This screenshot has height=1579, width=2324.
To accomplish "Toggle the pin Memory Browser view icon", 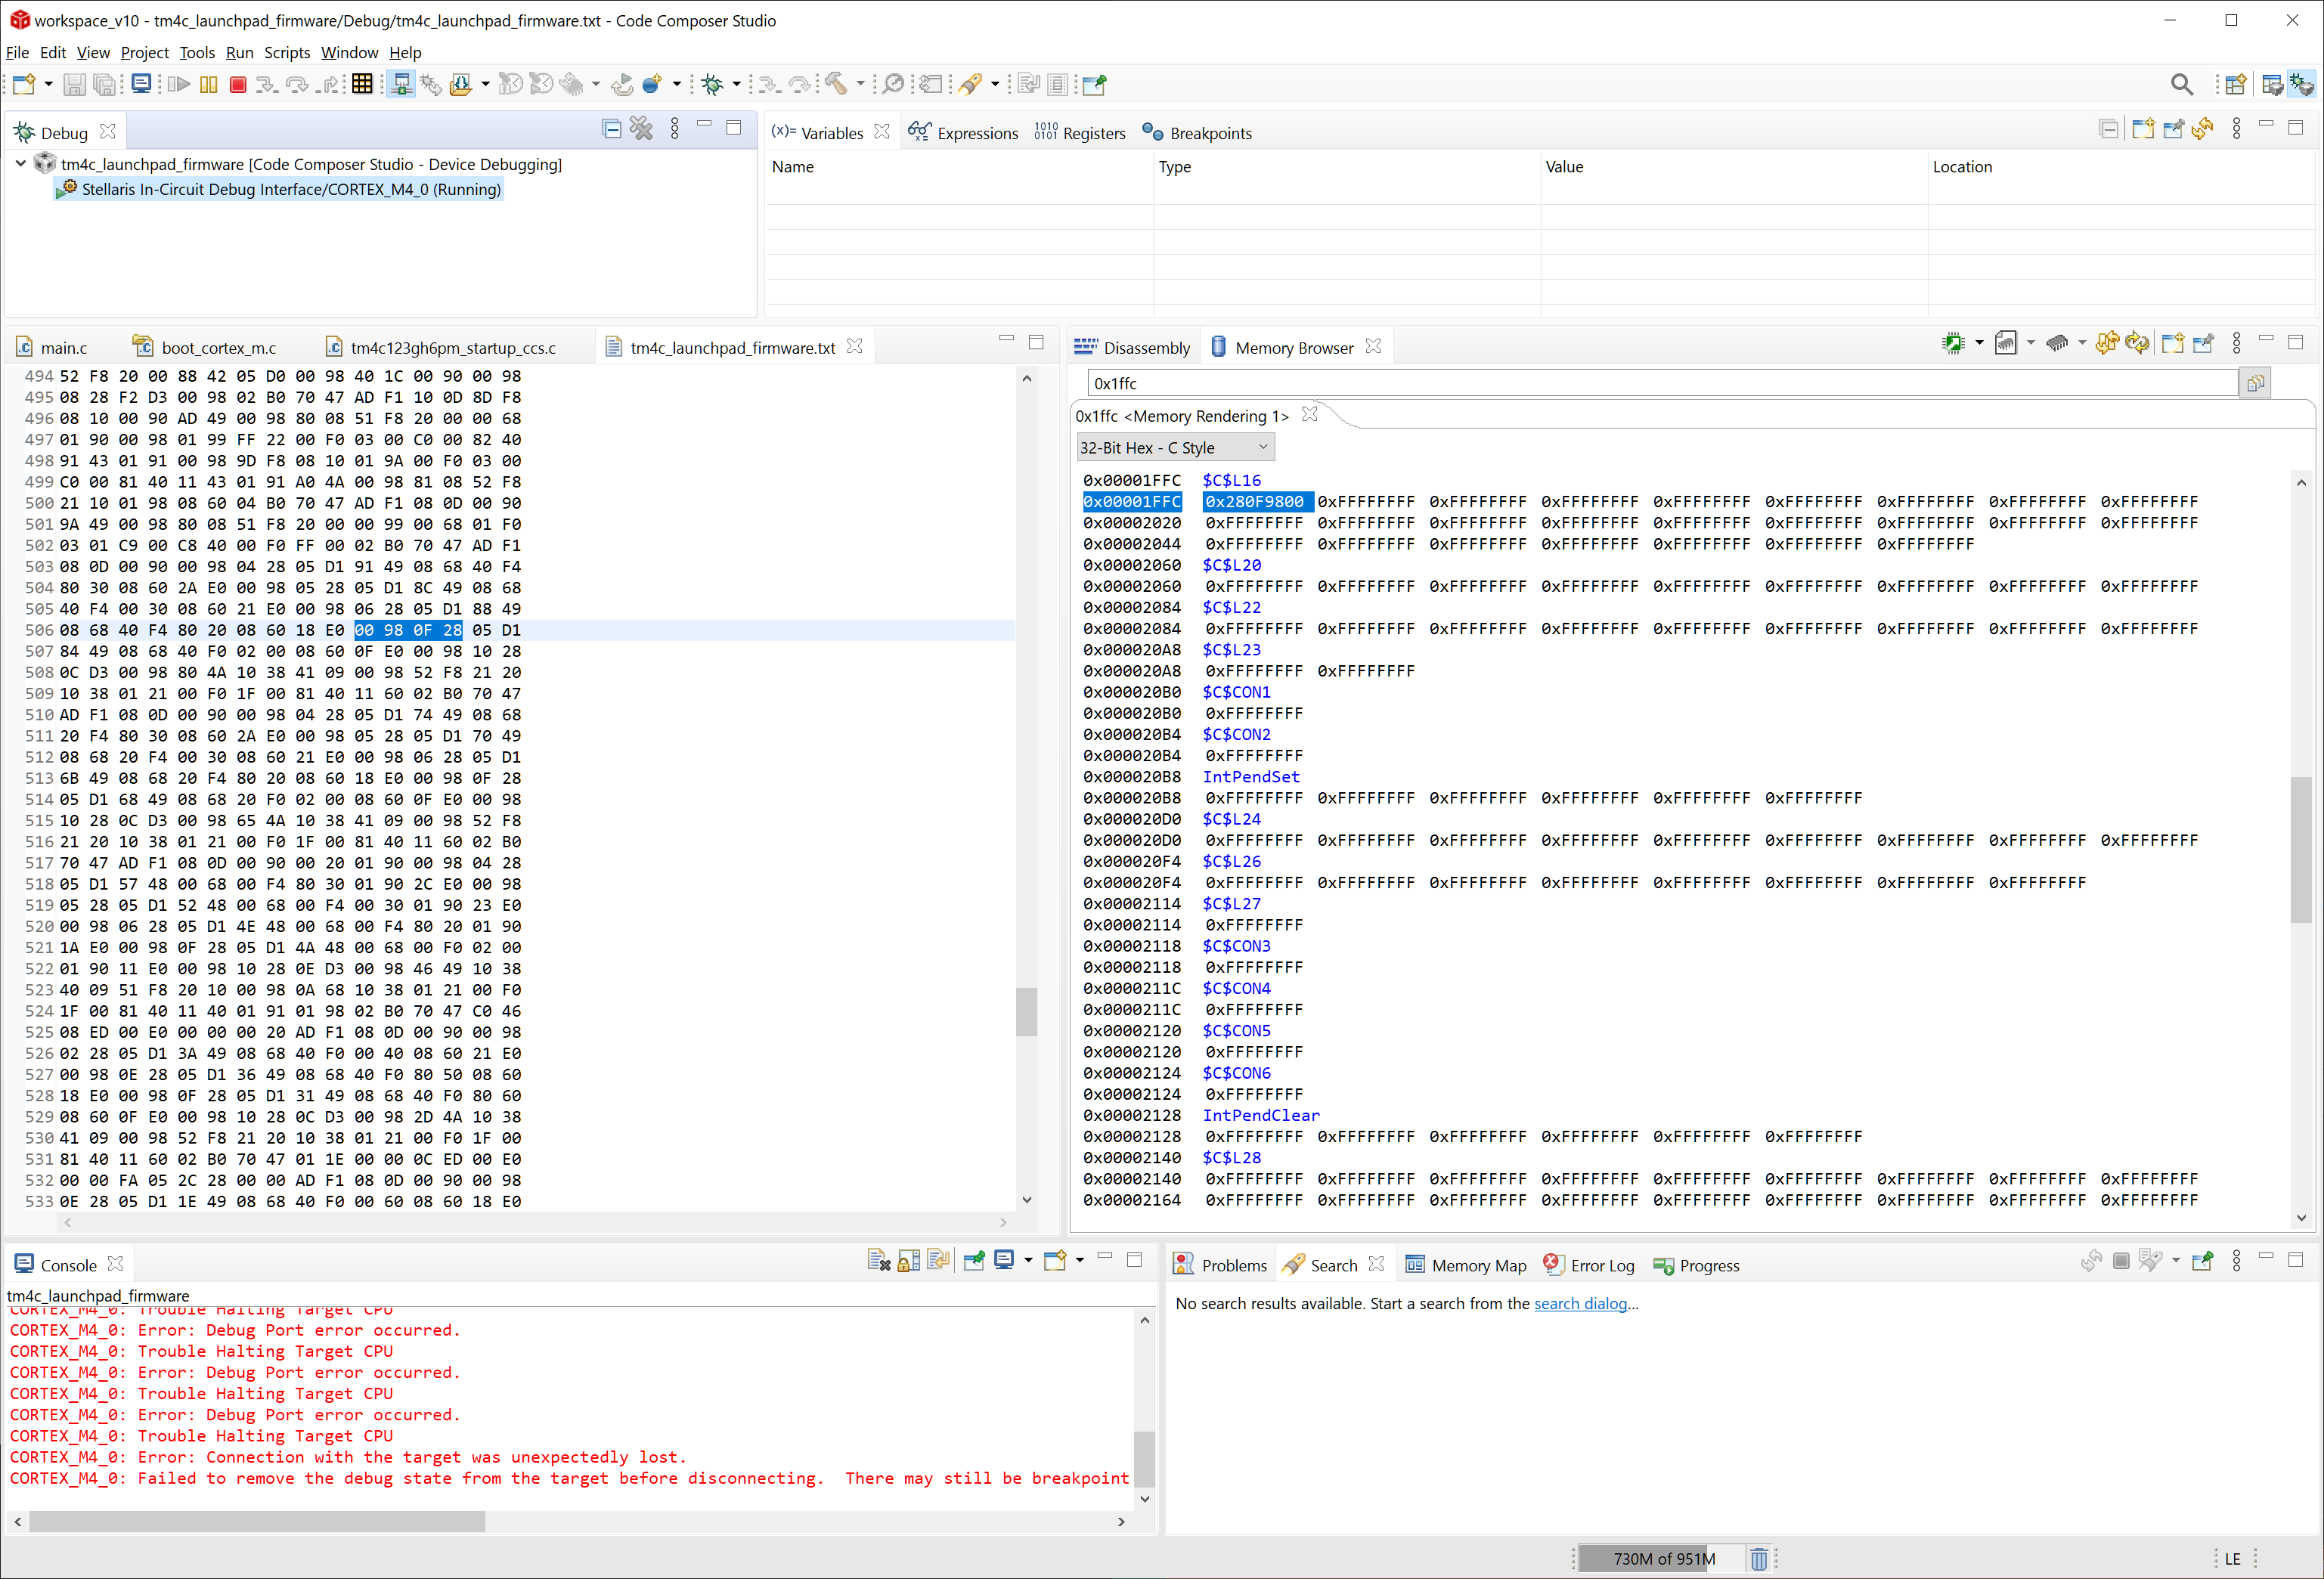I will point(2203,344).
